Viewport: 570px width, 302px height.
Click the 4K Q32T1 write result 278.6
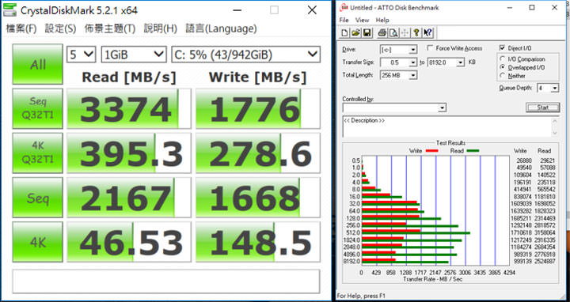258,153
